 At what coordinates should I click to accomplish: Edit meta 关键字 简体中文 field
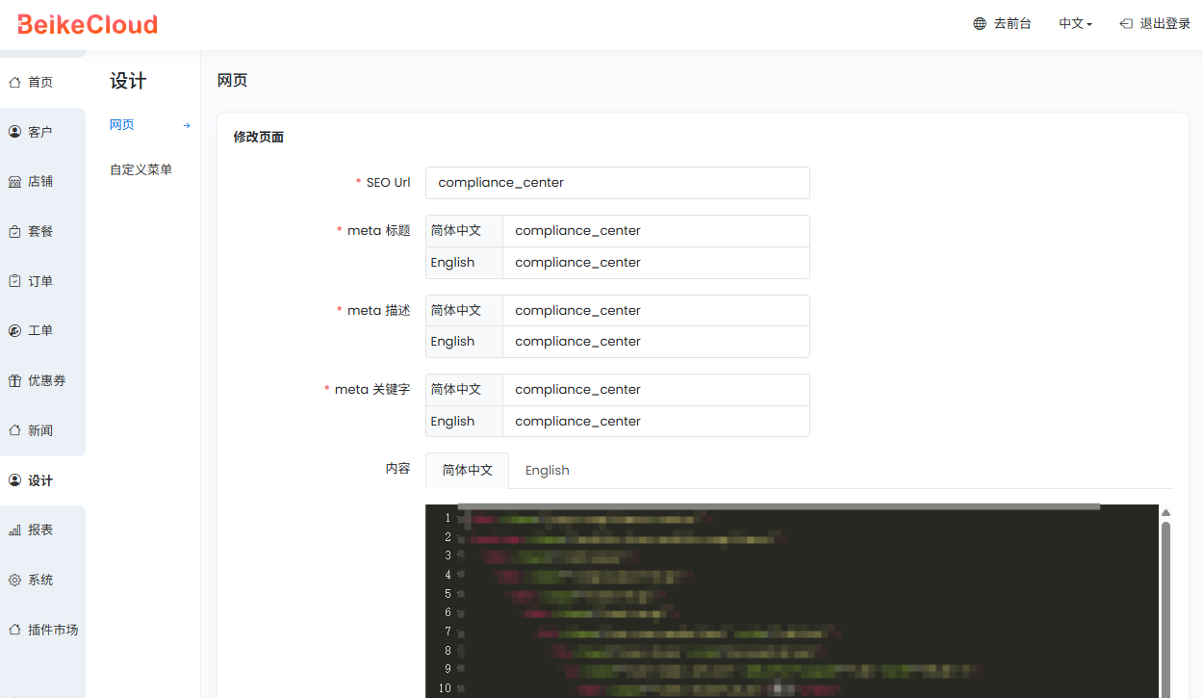655,389
